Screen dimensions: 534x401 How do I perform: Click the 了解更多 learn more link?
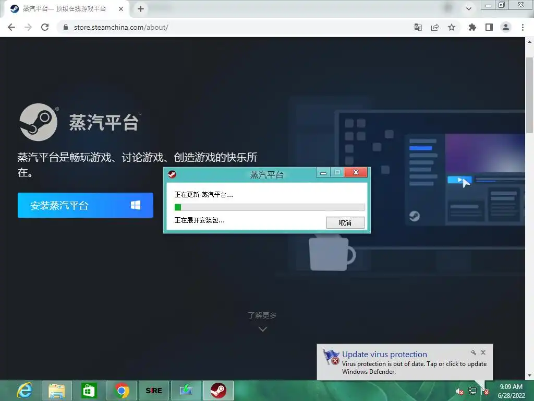pos(262,315)
